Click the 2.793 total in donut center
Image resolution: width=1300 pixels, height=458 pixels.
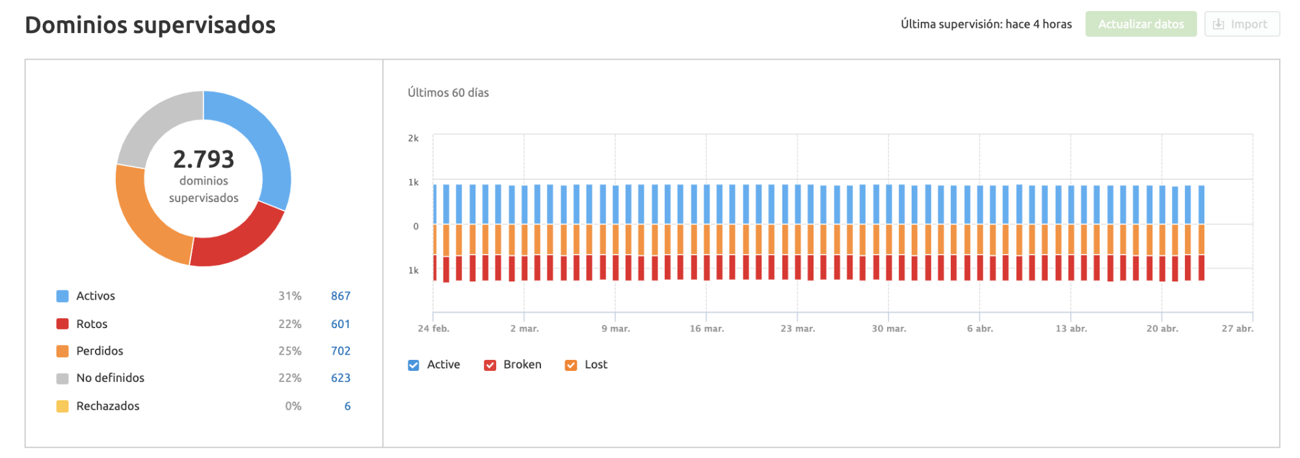point(204,160)
